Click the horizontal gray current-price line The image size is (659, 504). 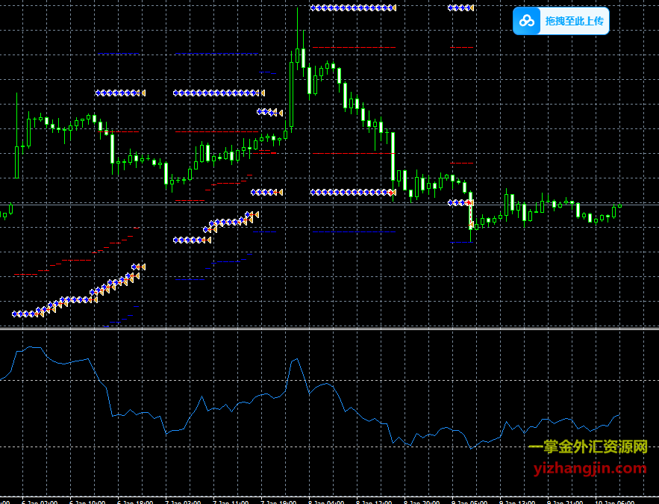pyautogui.click(x=330, y=205)
